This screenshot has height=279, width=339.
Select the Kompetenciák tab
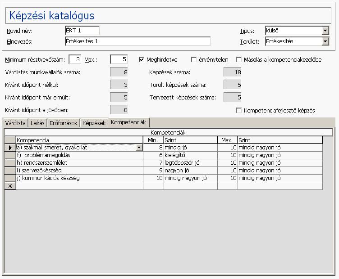[128, 122]
